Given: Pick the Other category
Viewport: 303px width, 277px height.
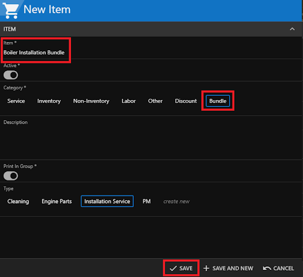Looking at the screenshot, I should pos(155,101).
